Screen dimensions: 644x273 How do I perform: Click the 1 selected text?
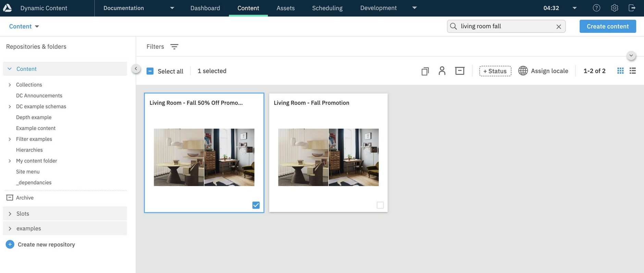pos(212,71)
